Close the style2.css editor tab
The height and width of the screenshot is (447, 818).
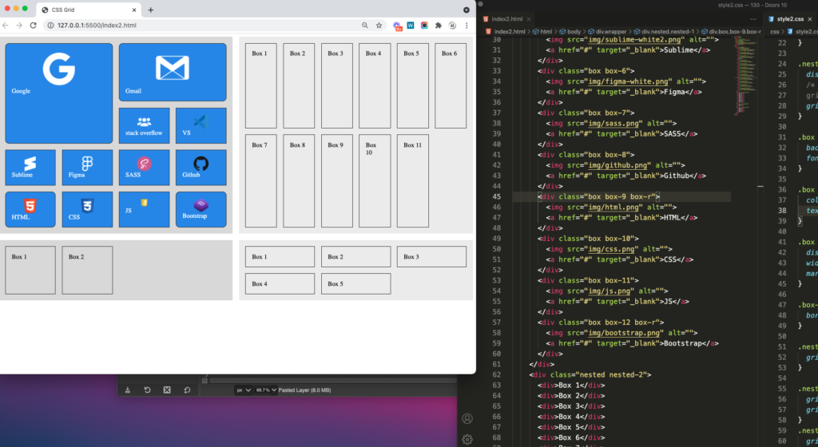[810, 19]
